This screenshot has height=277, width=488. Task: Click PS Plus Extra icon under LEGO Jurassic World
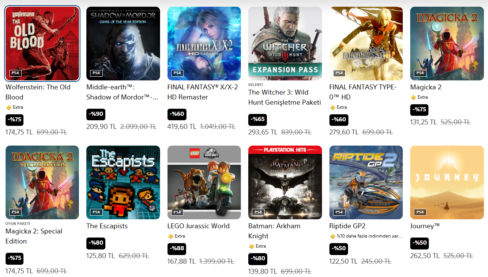click(170, 236)
